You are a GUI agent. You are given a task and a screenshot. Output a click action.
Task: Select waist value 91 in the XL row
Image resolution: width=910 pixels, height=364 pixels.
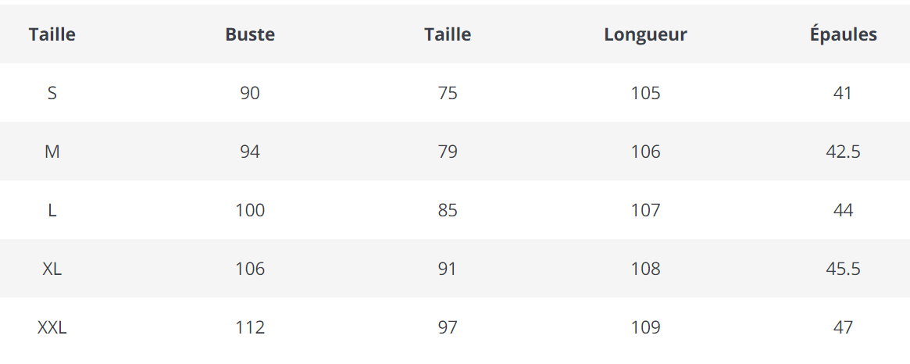click(448, 269)
